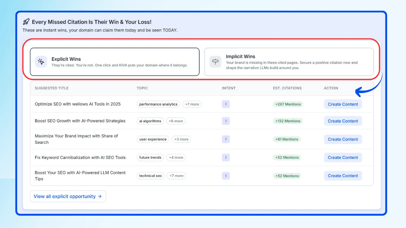The height and width of the screenshot is (228, 406).
Task: Click the Est. Citations column header
Action: 287,88
